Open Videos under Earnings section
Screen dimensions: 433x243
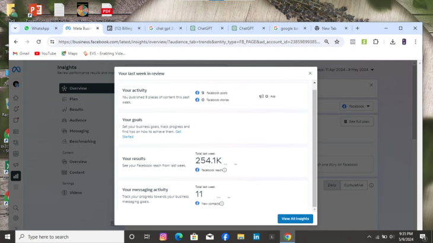[75, 193]
